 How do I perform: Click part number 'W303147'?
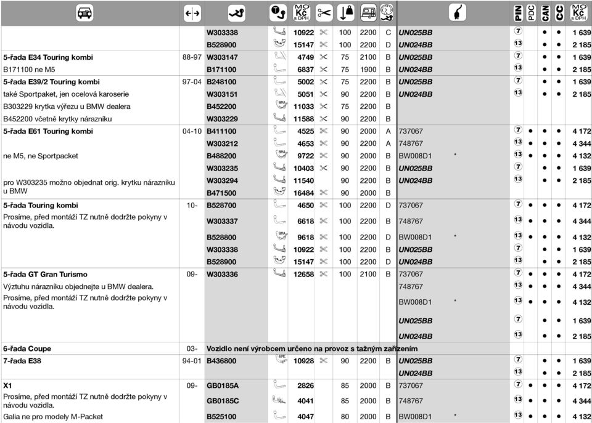pos(222,57)
